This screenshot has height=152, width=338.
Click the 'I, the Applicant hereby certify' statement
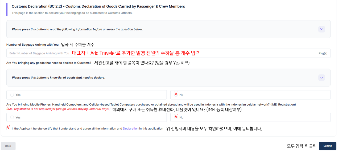point(67,129)
